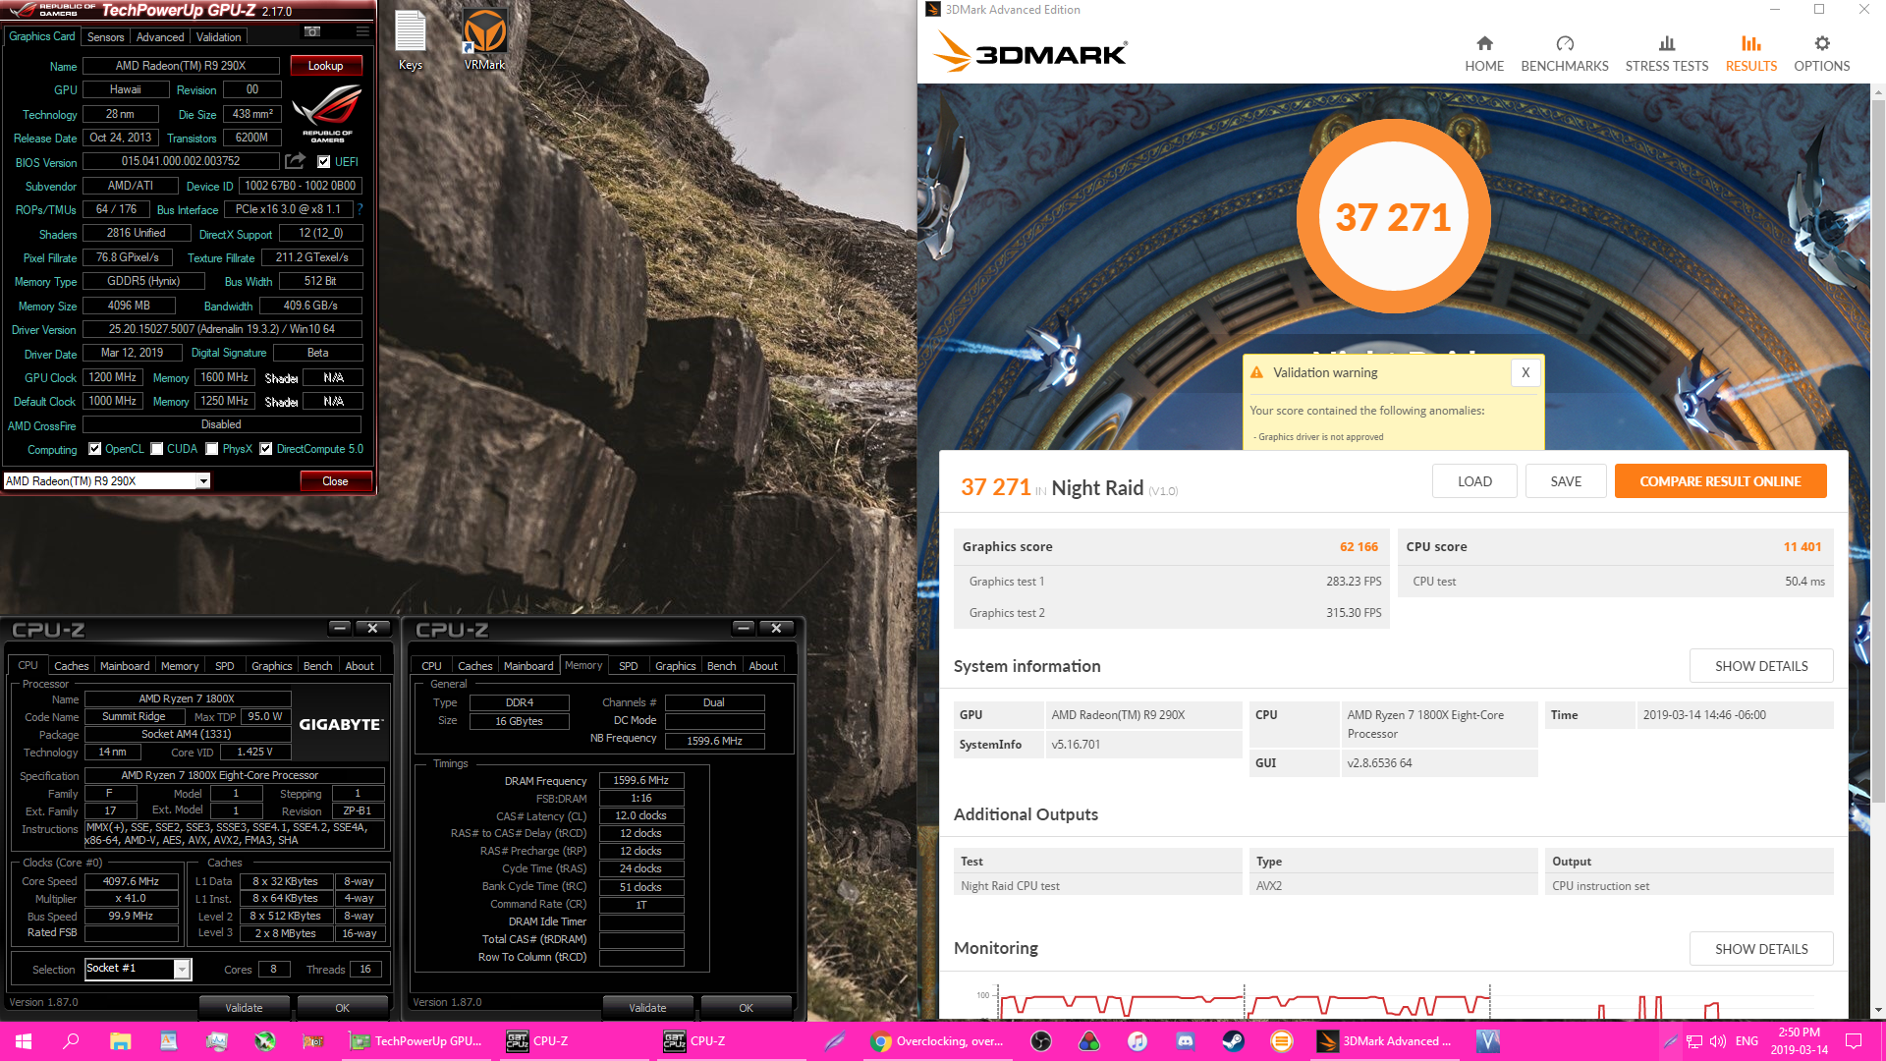Toggle the UEFI checkbox in GPU-Z

323,162
